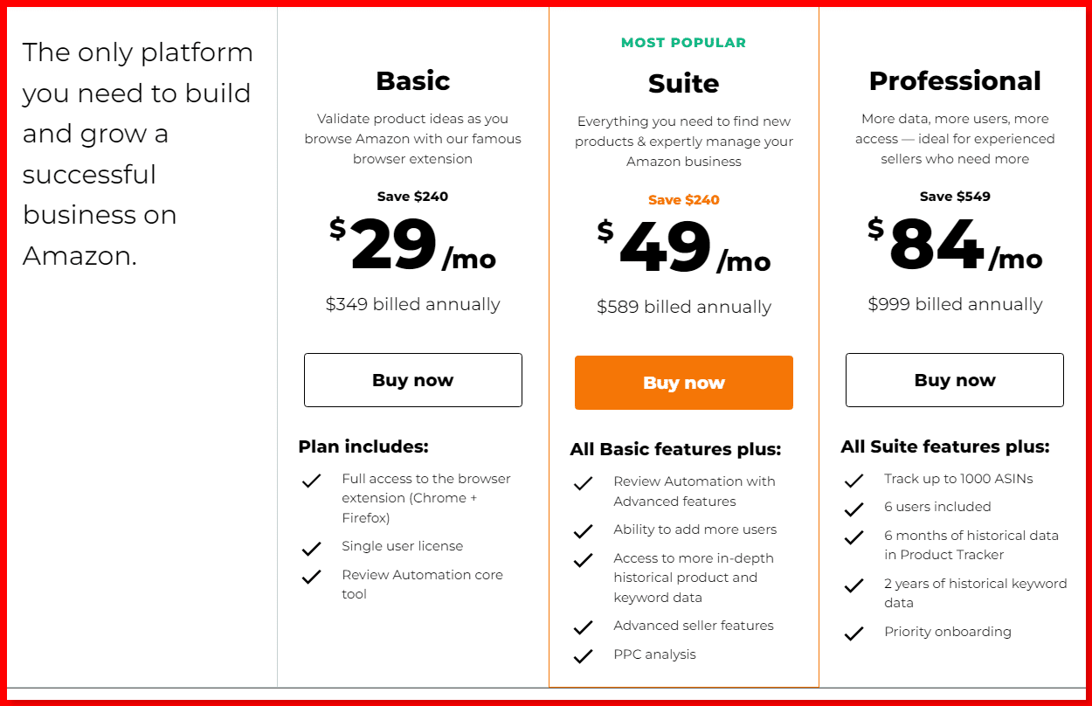Click checkmark beside 2 years historical keyword data

click(x=854, y=585)
